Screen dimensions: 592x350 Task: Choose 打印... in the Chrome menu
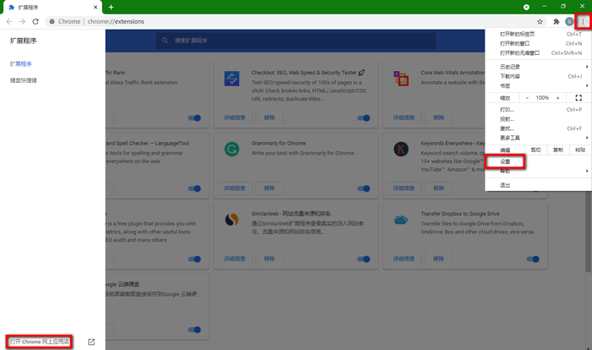[x=539, y=110]
